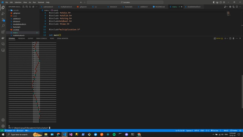The width and height of the screenshot is (243, 137).
Task: Open the Extensions view
Action: coord(3,32)
